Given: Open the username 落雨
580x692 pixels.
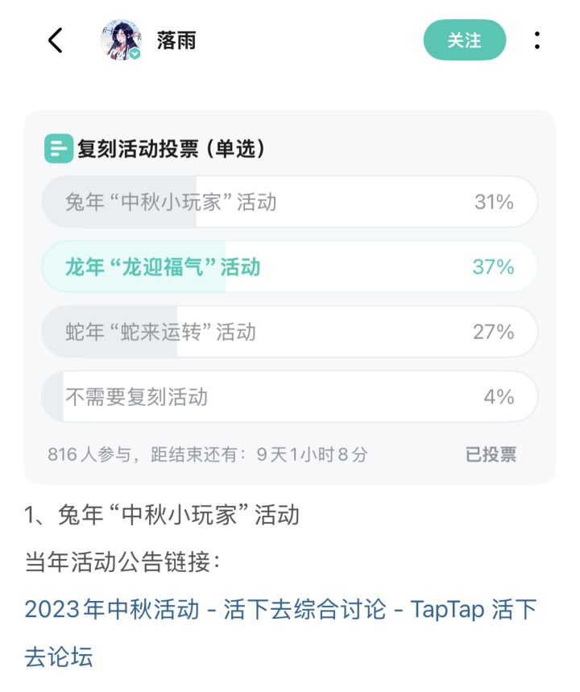Looking at the screenshot, I should pos(176,41).
